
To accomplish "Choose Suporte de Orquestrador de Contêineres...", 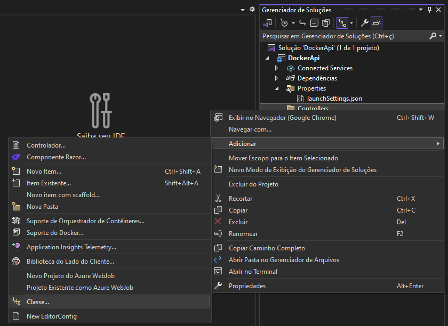I will coord(110,221).
